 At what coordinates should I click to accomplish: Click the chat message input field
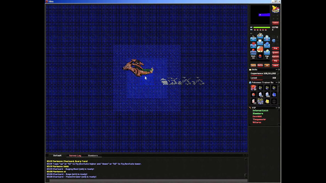tap(148, 181)
